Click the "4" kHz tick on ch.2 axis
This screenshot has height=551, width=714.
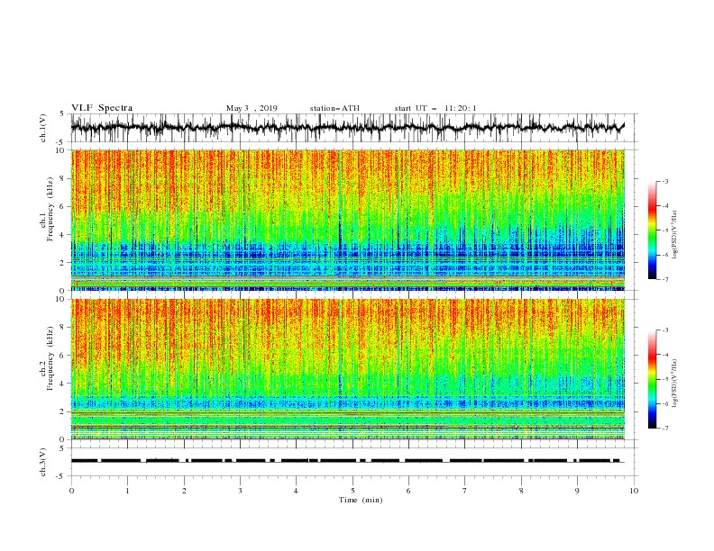tap(63, 384)
